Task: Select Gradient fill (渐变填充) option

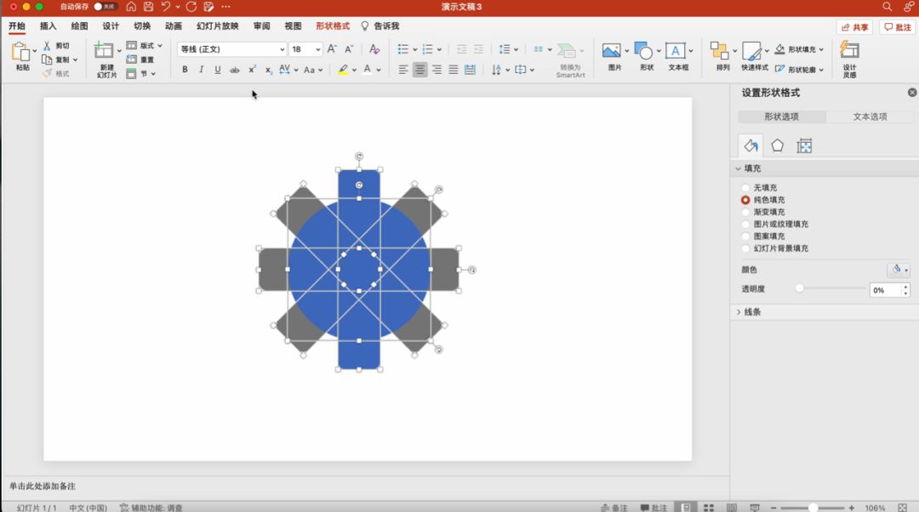Action: point(745,212)
